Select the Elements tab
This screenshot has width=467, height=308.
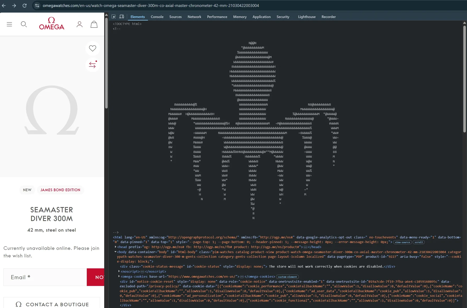tap(137, 17)
